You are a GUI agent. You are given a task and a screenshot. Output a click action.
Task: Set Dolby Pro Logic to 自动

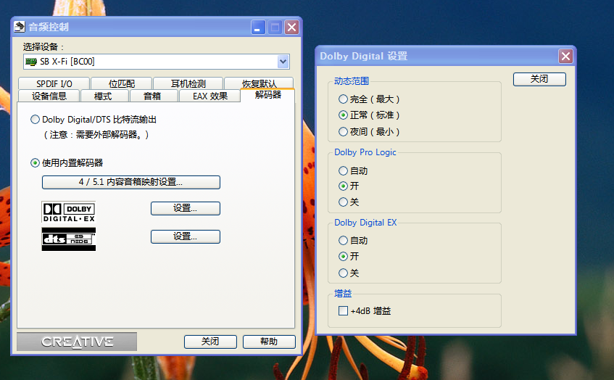point(353,171)
